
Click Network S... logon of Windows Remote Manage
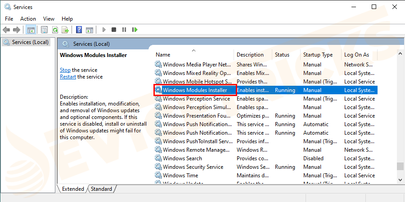coord(358,149)
